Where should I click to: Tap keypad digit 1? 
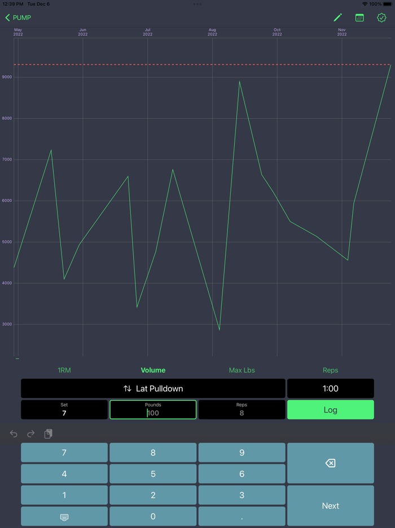pos(64,495)
